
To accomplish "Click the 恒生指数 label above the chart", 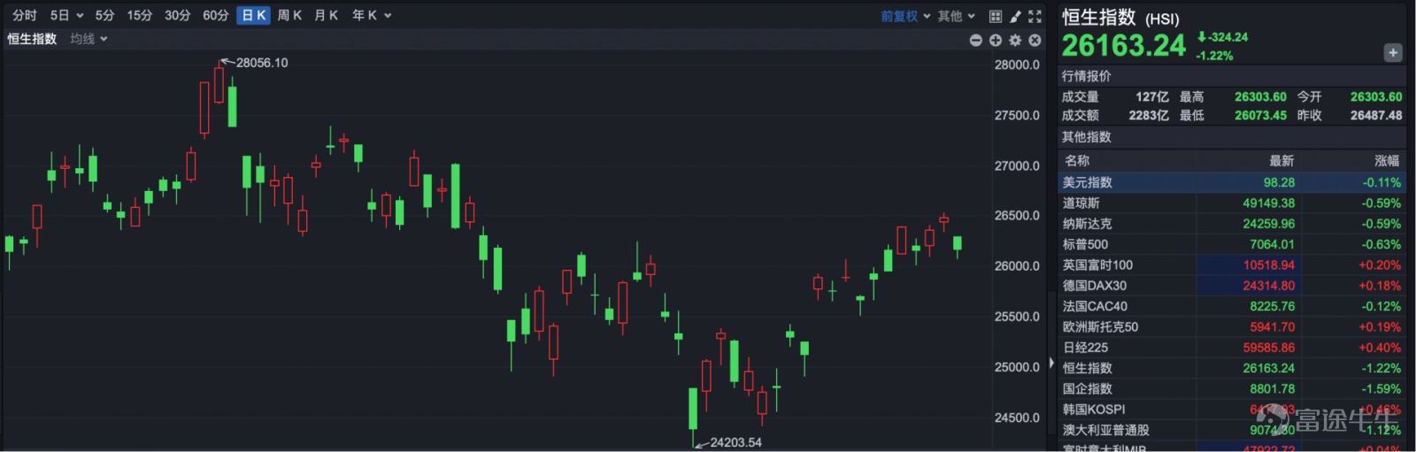I will point(32,39).
